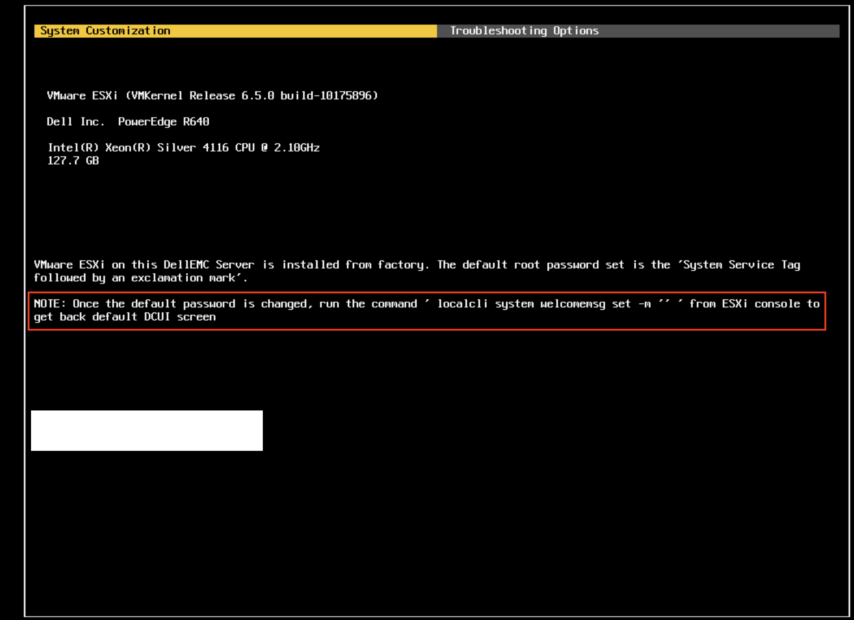The width and height of the screenshot is (854, 620).
Task: Click the 127.7 GB memory text
Action: pos(73,161)
